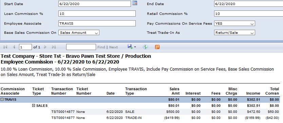Click the Ticket Number column header
283x123 pixels.
[x=84, y=91]
